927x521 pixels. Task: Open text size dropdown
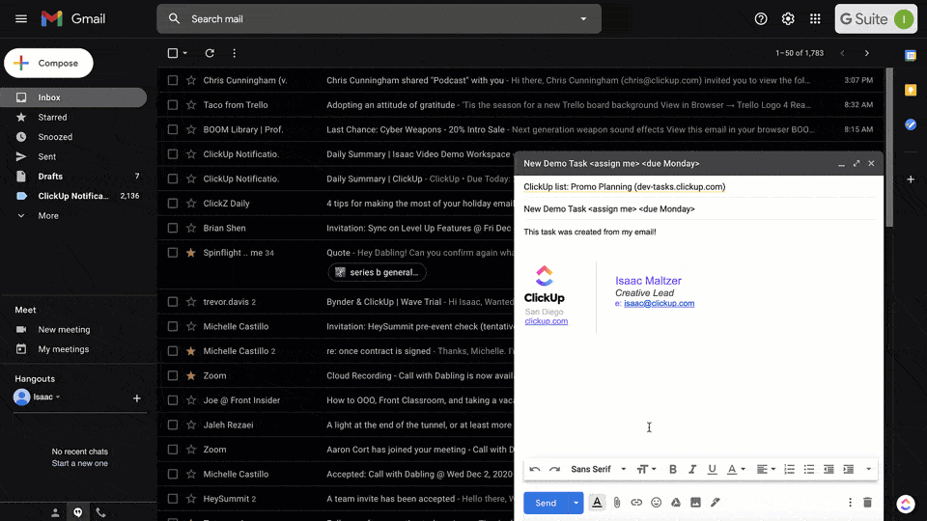(x=646, y=469)
